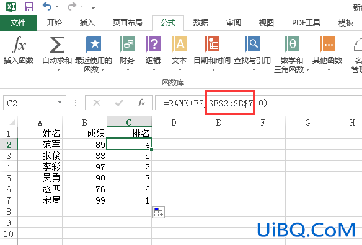Screen dimensions: 362x245
Task: Select the score cell with 76
Action: (84, 189)
